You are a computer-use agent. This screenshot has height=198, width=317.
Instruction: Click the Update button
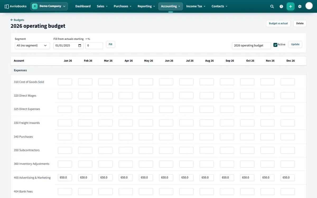(295, 44)
